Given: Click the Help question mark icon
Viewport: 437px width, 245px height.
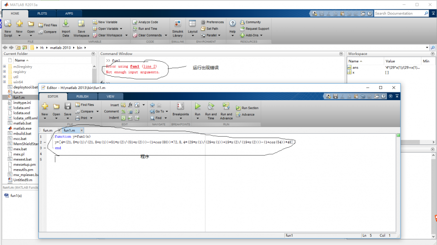Looking at the screenshot, I should [x=233, y=23].
